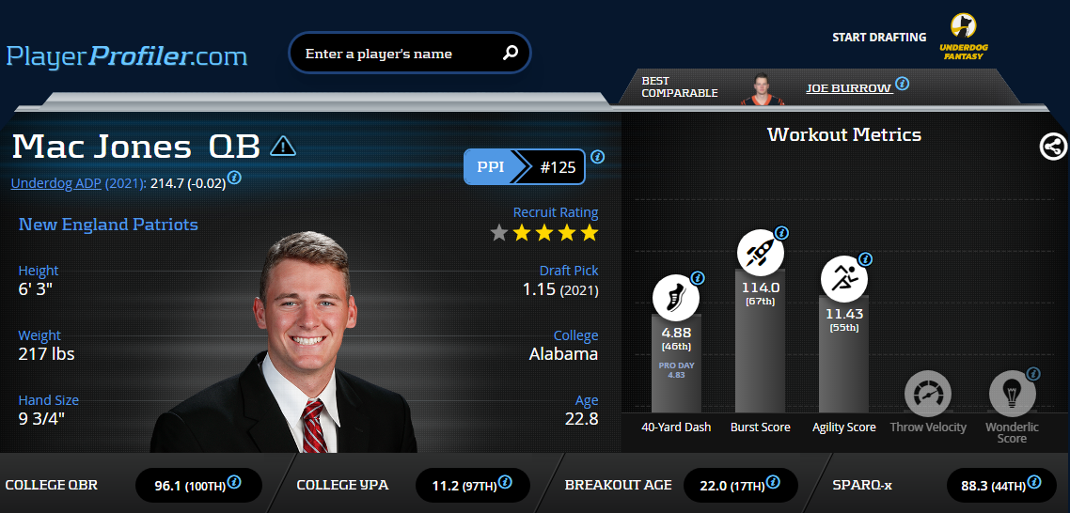Open info icon next to PPI #125
Screen dimensions: 1070x513
tap(597, 157)
